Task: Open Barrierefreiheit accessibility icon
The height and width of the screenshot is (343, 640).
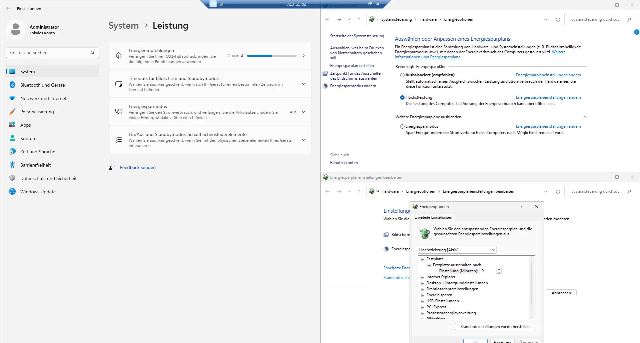Action: pyautogui.click(x=12, y=165)
